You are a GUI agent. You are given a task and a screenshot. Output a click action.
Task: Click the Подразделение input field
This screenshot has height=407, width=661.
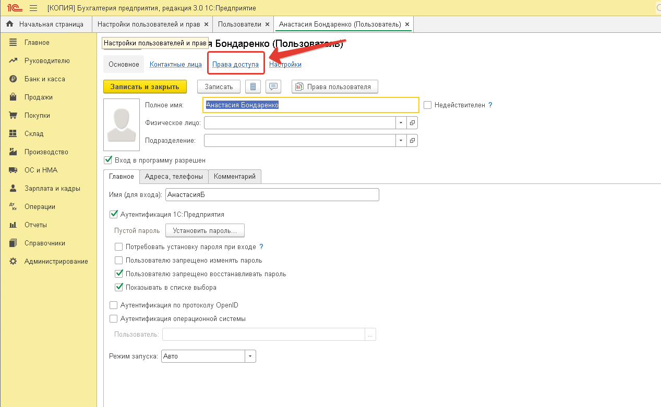tap(300, 141)
